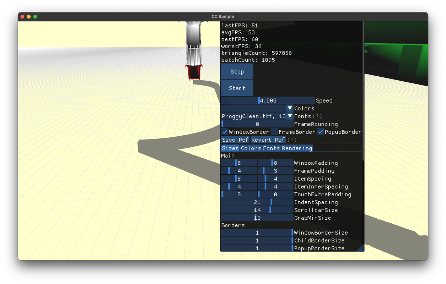Switch to the Sizes tab
This screenshot has height=284, width=446.
[x=230, y=148]
